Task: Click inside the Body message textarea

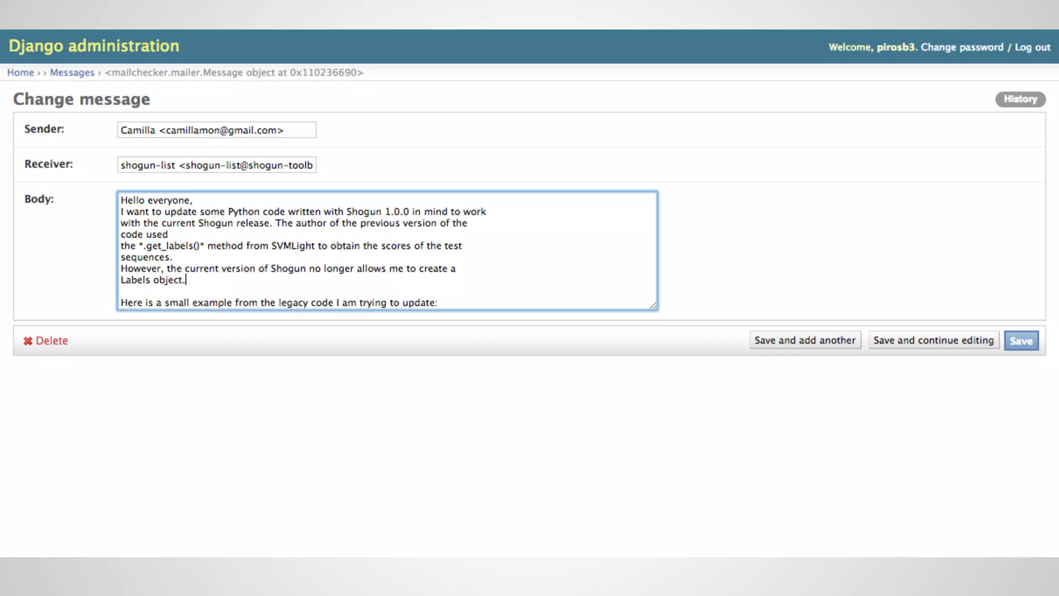Action: point(387,251)
